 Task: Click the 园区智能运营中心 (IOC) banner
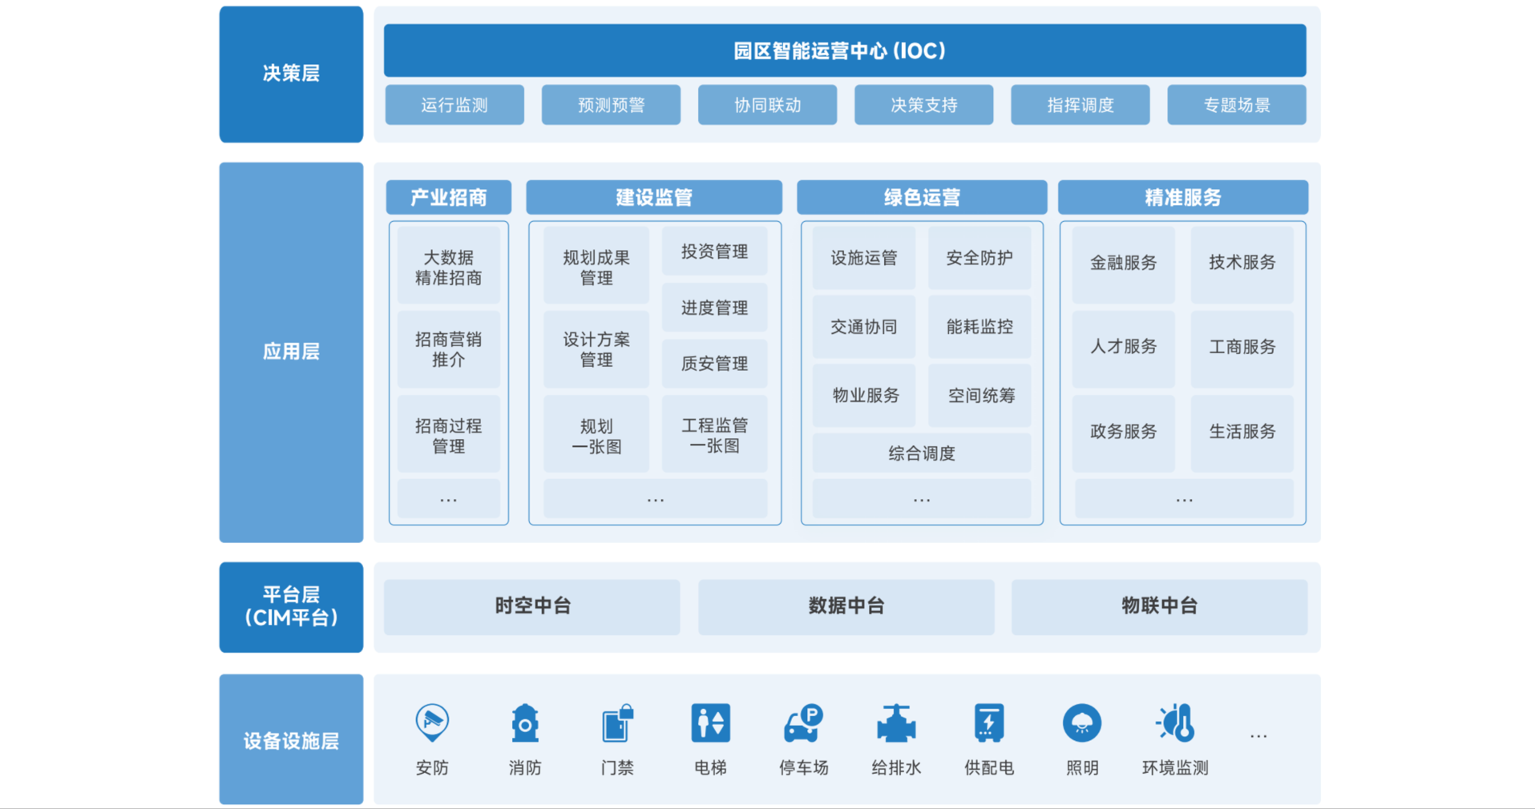pos(844,51)
